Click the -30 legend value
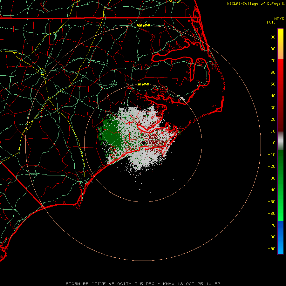Viewport: 286px width, 286px height. point(272,178)
